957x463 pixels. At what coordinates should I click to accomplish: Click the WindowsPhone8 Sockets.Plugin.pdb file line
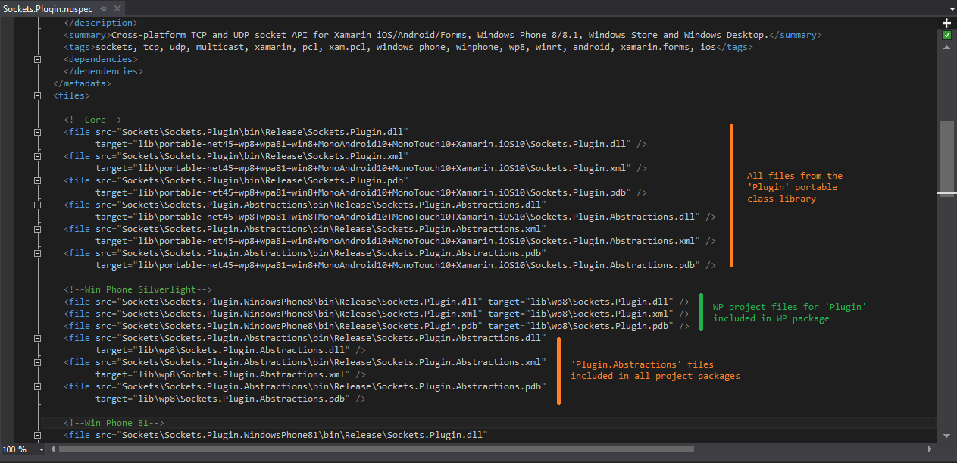[x=377, y=326]
